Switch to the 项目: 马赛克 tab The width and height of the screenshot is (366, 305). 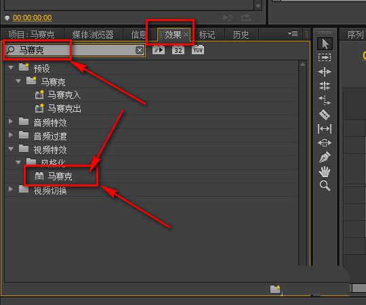(32, 35)
